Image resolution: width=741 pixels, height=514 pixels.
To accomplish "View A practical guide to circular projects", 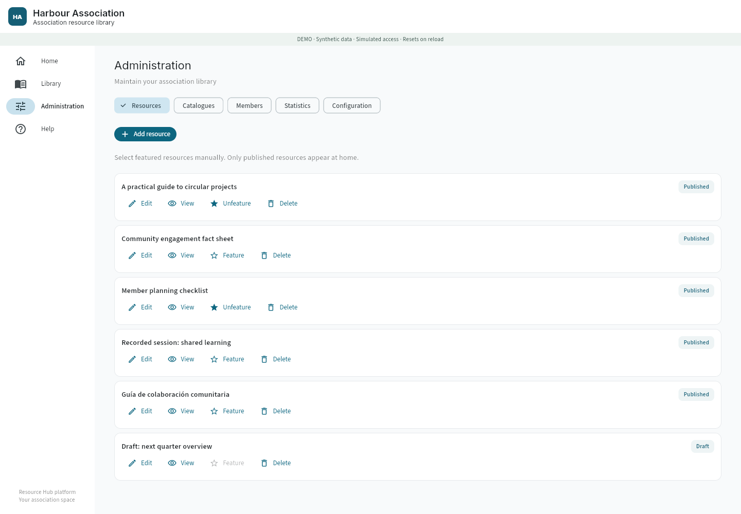I will 181,204.
